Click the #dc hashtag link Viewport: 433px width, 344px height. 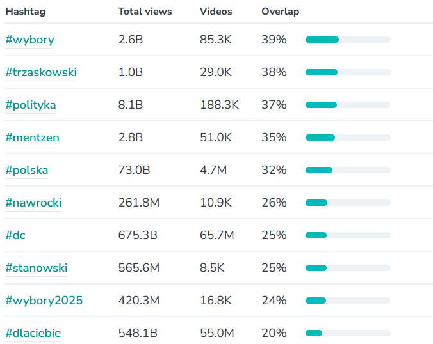point(15,235)
